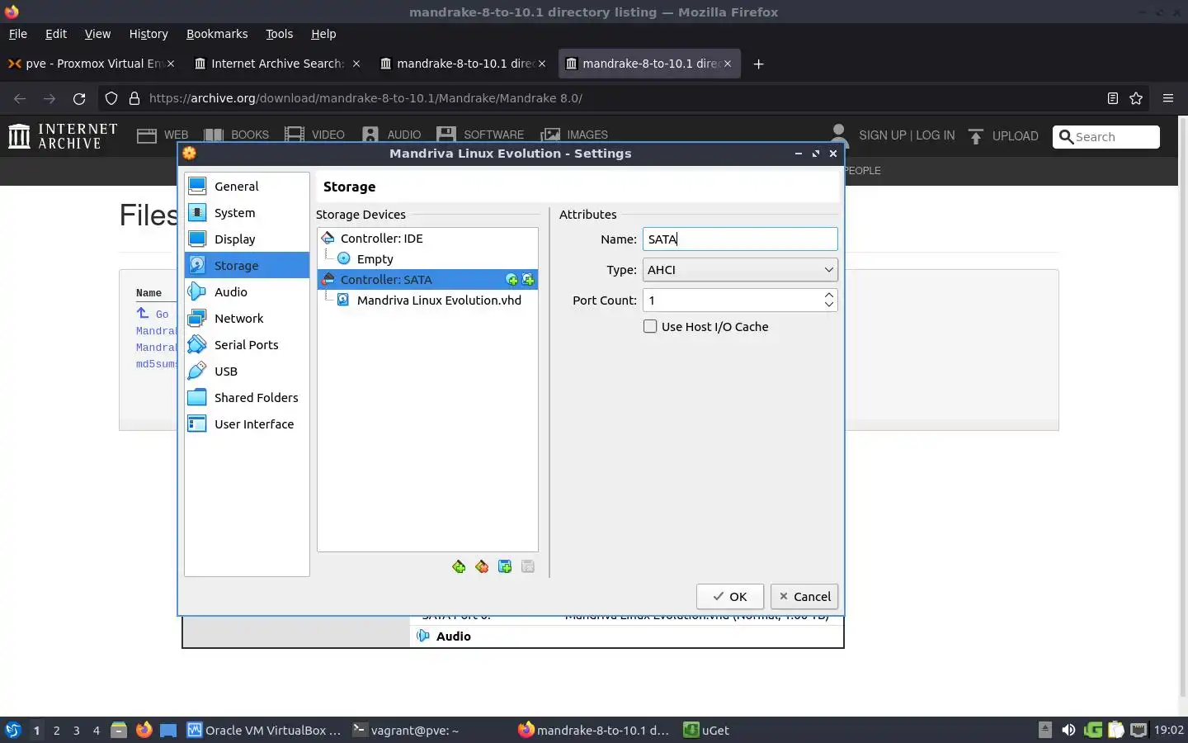1188x743 pixels.
Task: Open the Display settings category
Action: [x=247, y=239]
